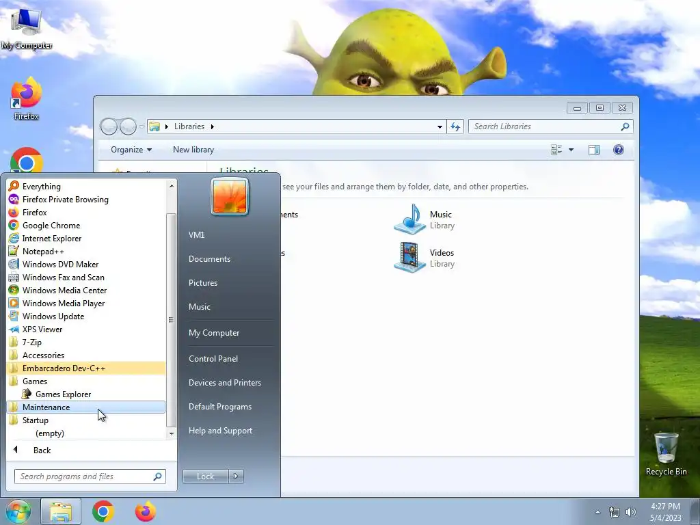The width and height of the screenshot is (700, 525).
Task: Open Devices and Printers
Action: [x=228, y=383]
